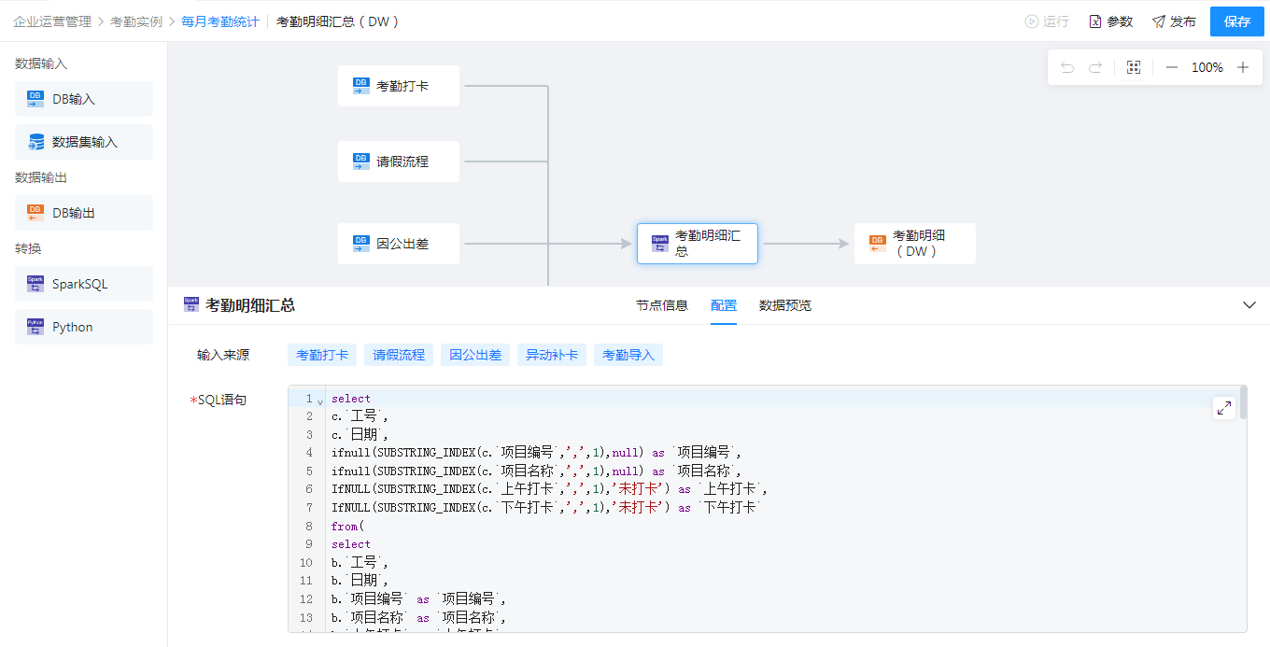Click the 发布 button
The width and height of the screenshot is (1270, 647).
coord(1174,21)
